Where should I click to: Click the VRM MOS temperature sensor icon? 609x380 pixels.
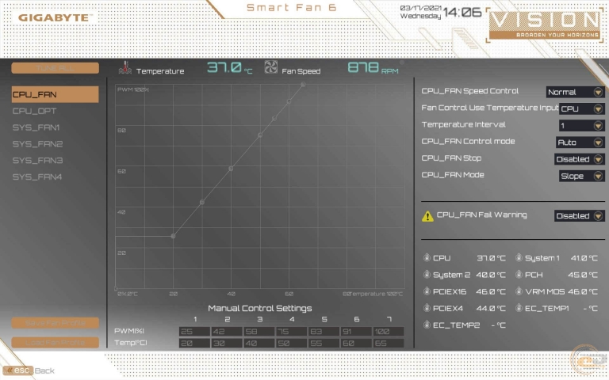(x=519, y=291)
